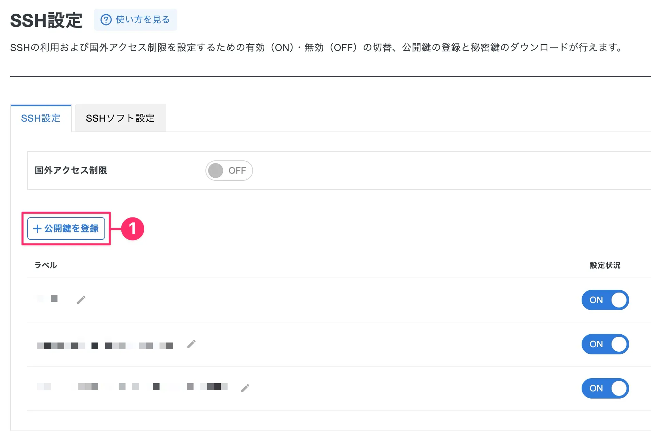Edit the third key's label via pencil icon
Screen dimensions: 651x439
pos(245,388)
